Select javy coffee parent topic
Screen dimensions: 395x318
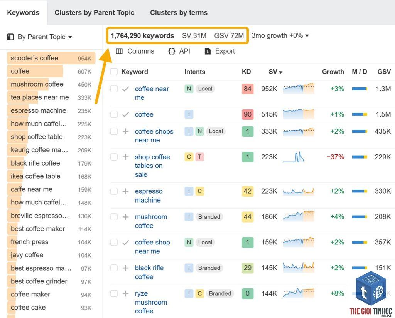pos(51,255)
